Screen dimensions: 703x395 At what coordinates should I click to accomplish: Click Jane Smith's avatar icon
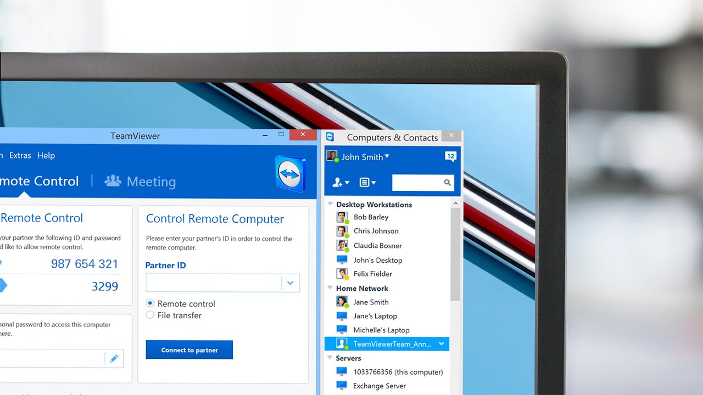tap(343, 302)
